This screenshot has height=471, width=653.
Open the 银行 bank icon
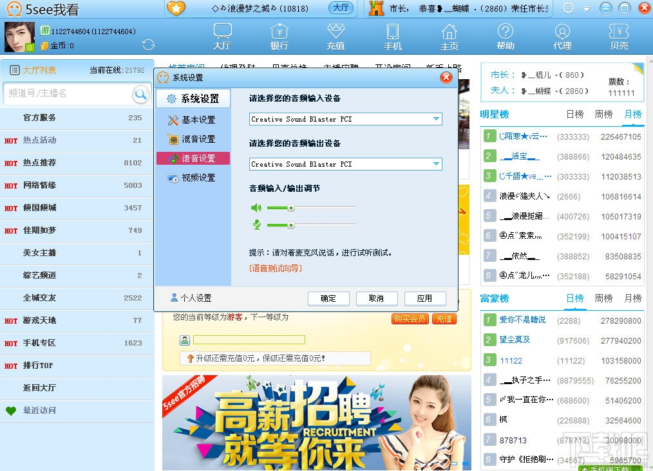click(x=279, y=37)
